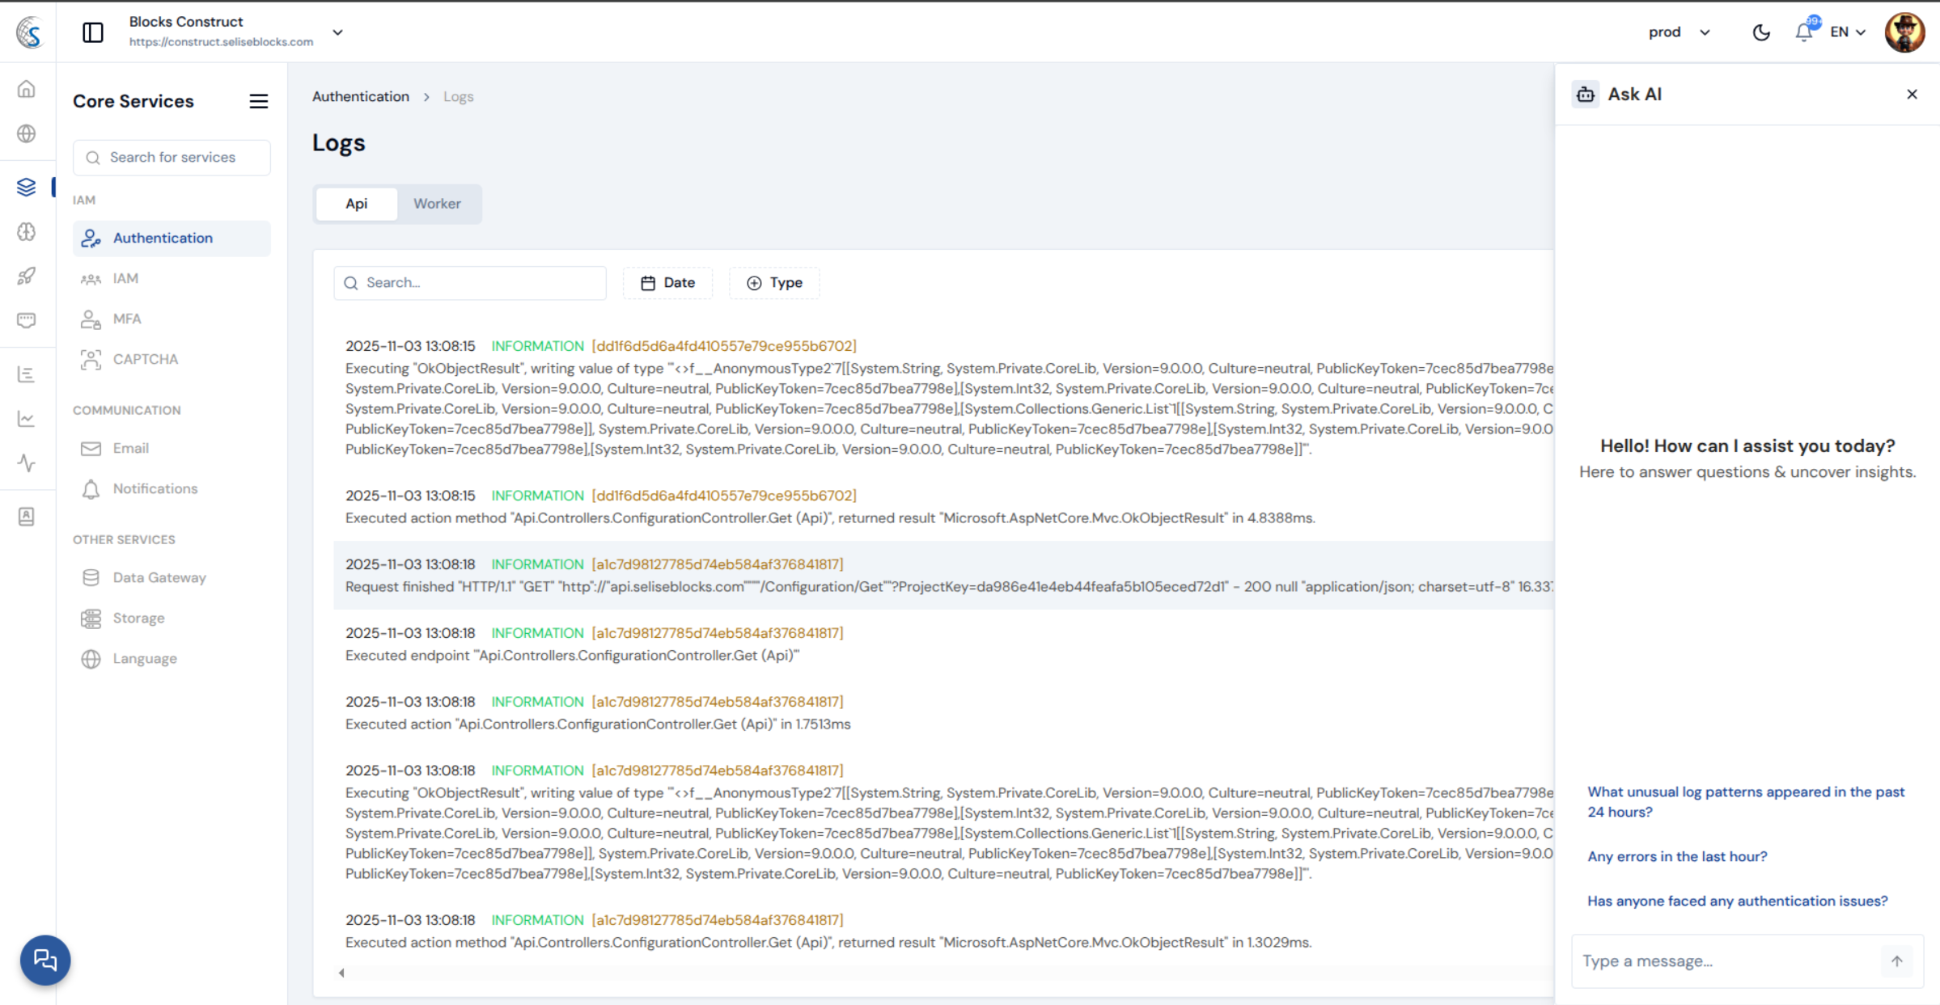This screenshot has height=1005, width=1940.
Task: Open the prod environment dropdown
Action: (1679, 32)
